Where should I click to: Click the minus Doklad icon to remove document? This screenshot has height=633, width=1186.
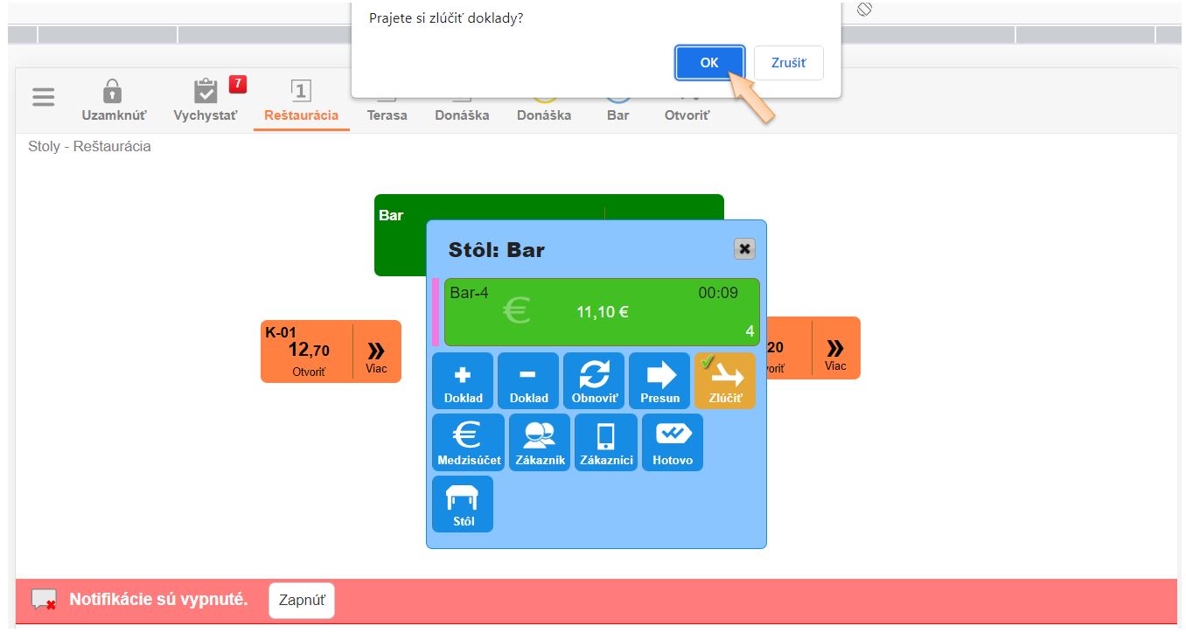pyautogui.click(x=528, y=380)
